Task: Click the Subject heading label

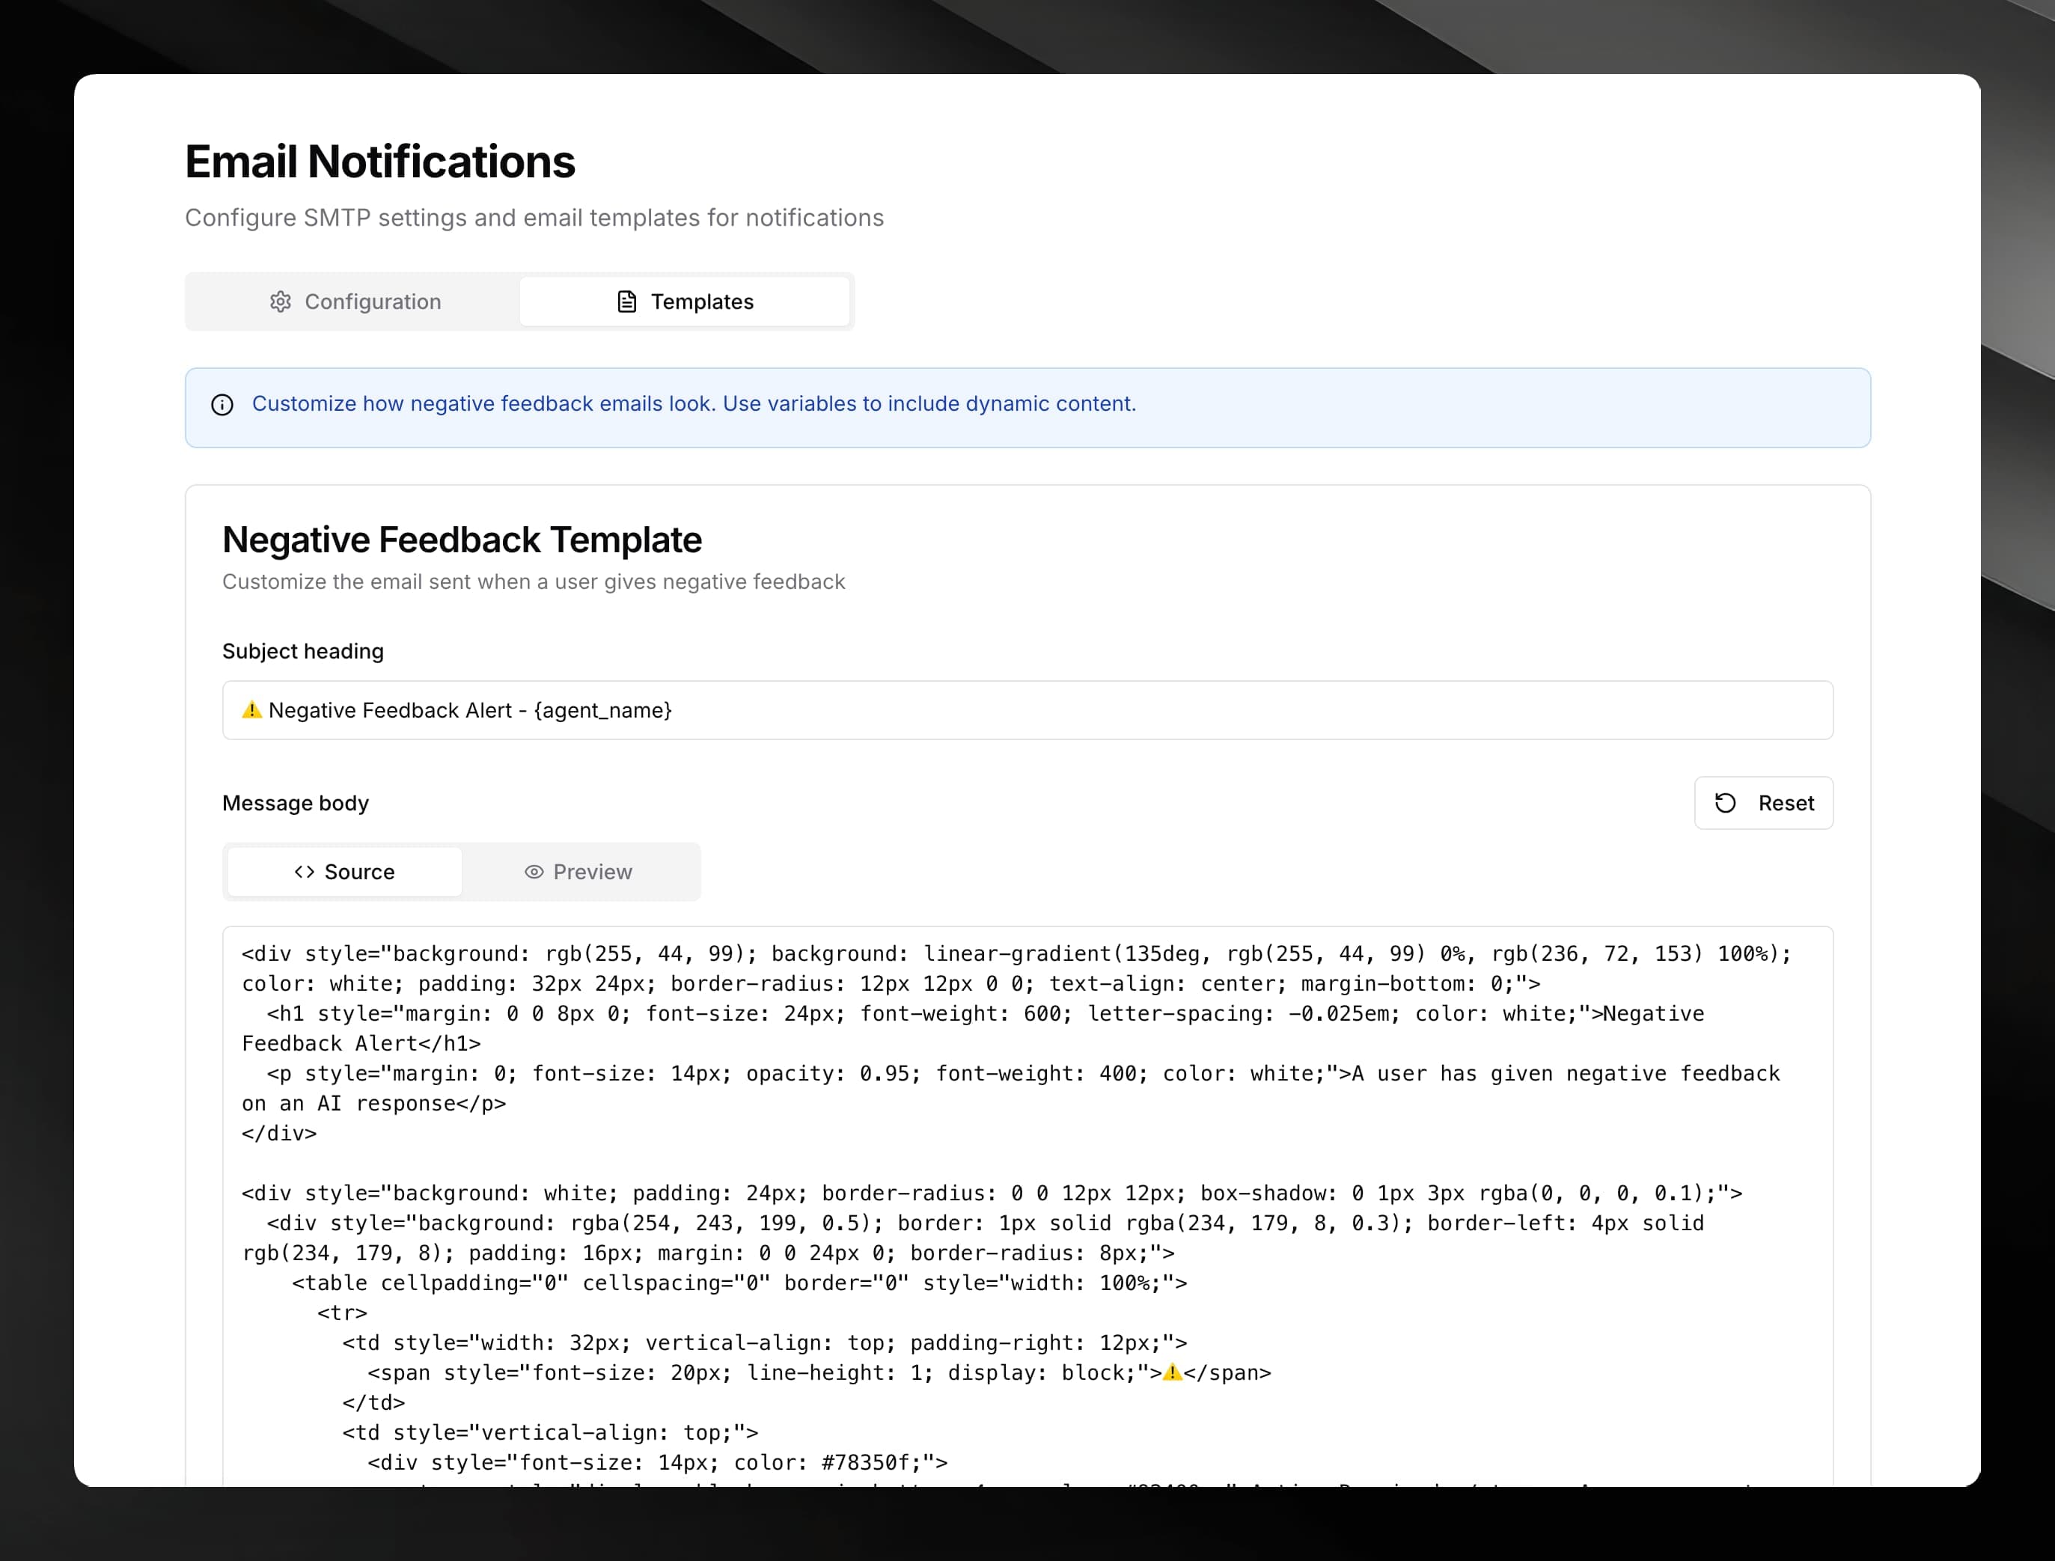Action: (x=303, y=651)
